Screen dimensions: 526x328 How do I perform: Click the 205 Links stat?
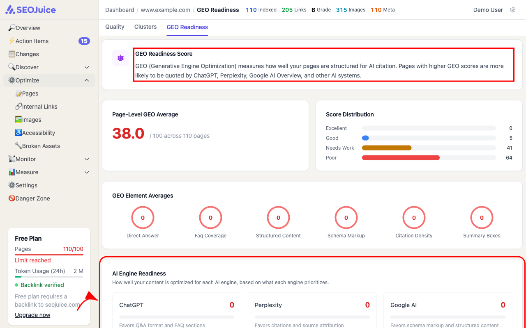pos(294,10)
